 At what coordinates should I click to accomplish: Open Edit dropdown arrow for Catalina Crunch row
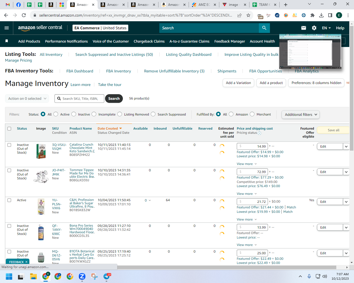346,146
